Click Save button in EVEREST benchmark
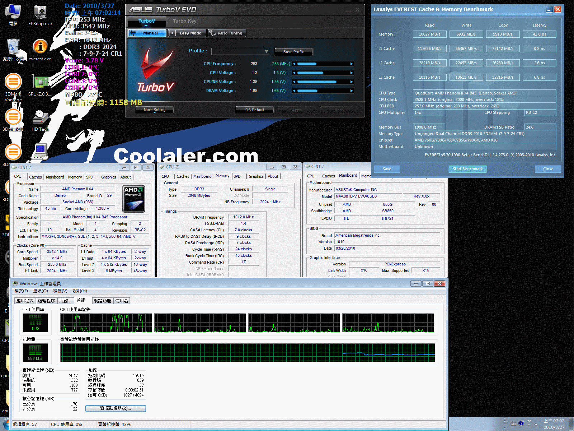574x431 pixels. click(387, 169)
